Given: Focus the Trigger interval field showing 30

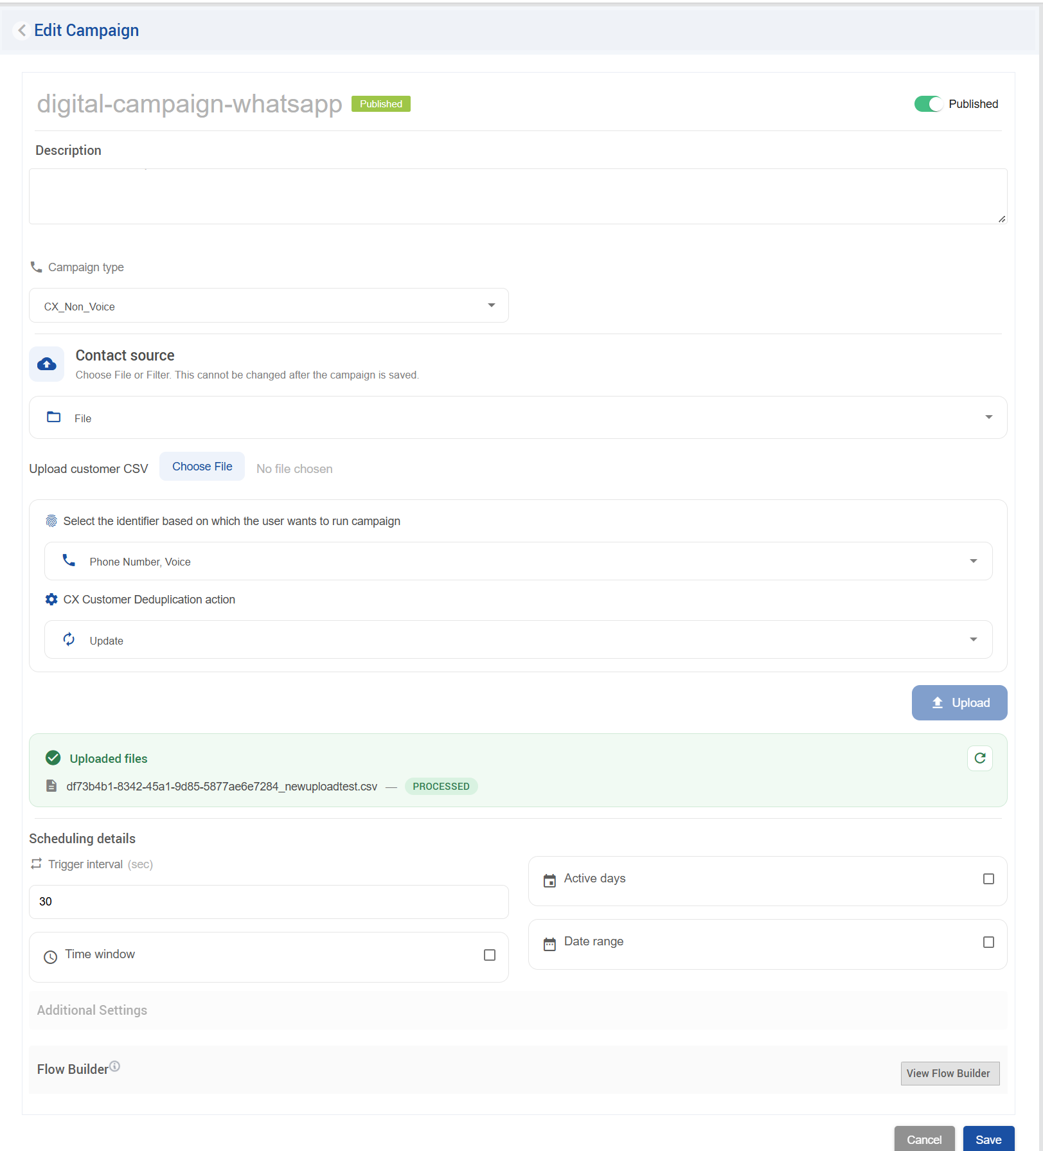Looking at the screenshot, I should point(269,902).
